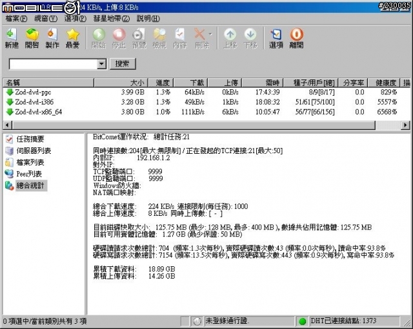Open the 說明(H) menu
This screenshot has width=413, height=329.
tap(148, 19)
